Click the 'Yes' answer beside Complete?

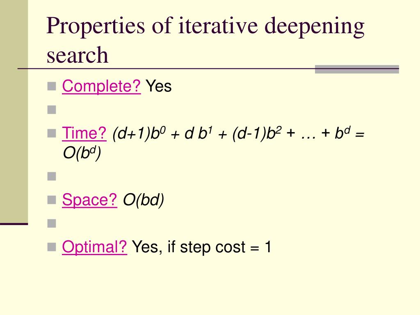159,87
